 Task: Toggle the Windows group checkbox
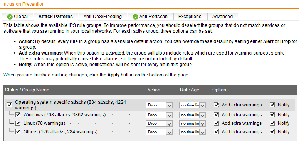click(x=18, y=115)
